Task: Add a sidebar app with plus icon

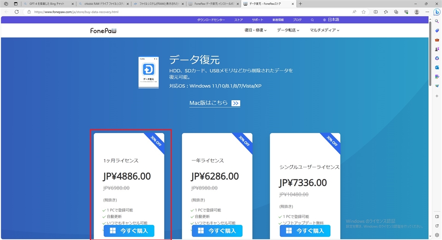Action: tap(437, 96)
